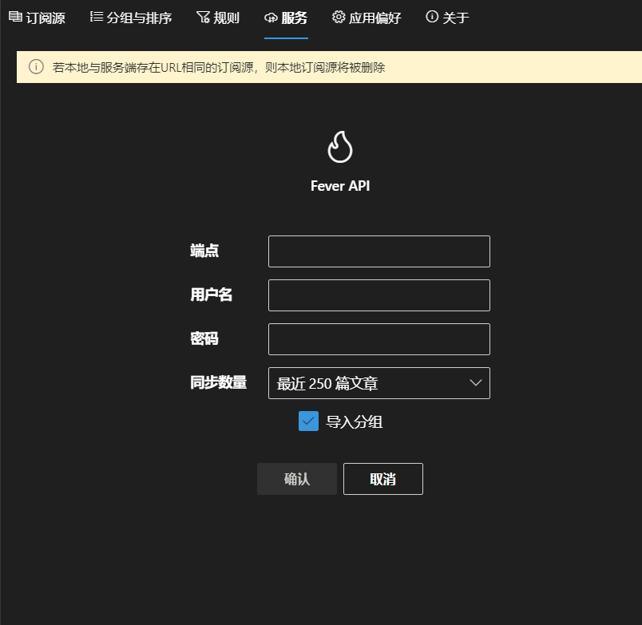
Task: Click the 分组与排序 list icon
Action: (x=97, y=17)
